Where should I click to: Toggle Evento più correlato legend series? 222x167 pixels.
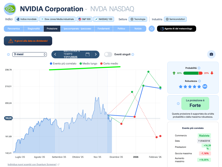pyautogui.click(x=63, y=63)
